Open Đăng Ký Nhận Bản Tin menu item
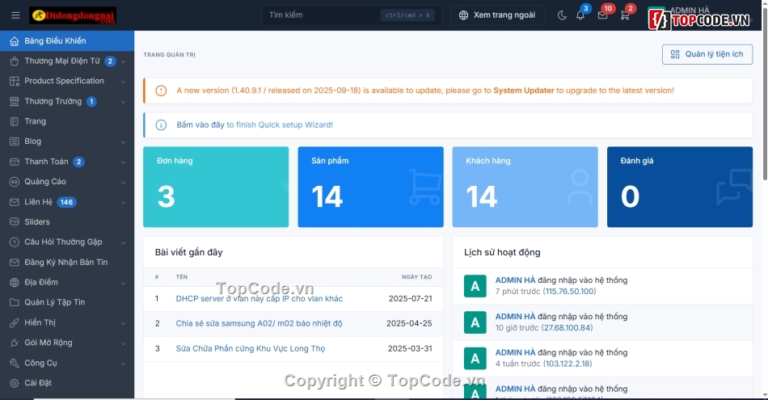The image size is (768, 400). pos(67,263)
